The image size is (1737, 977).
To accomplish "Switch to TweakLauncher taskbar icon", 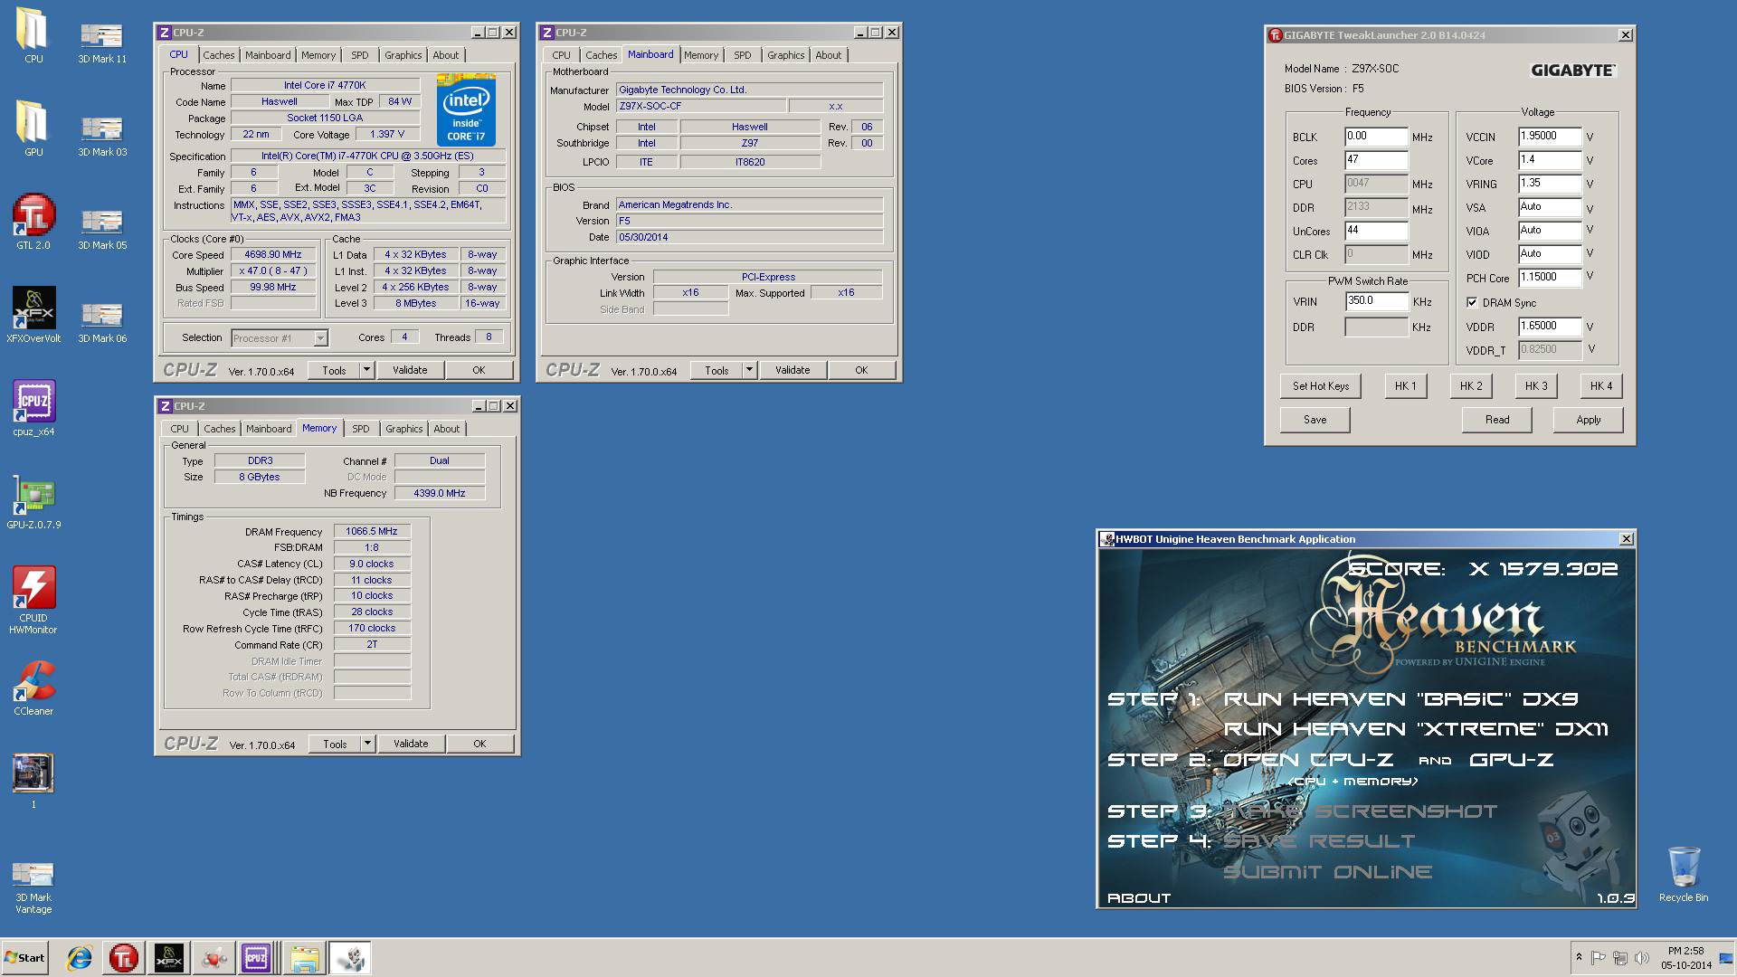I will (x=124, y=958).
